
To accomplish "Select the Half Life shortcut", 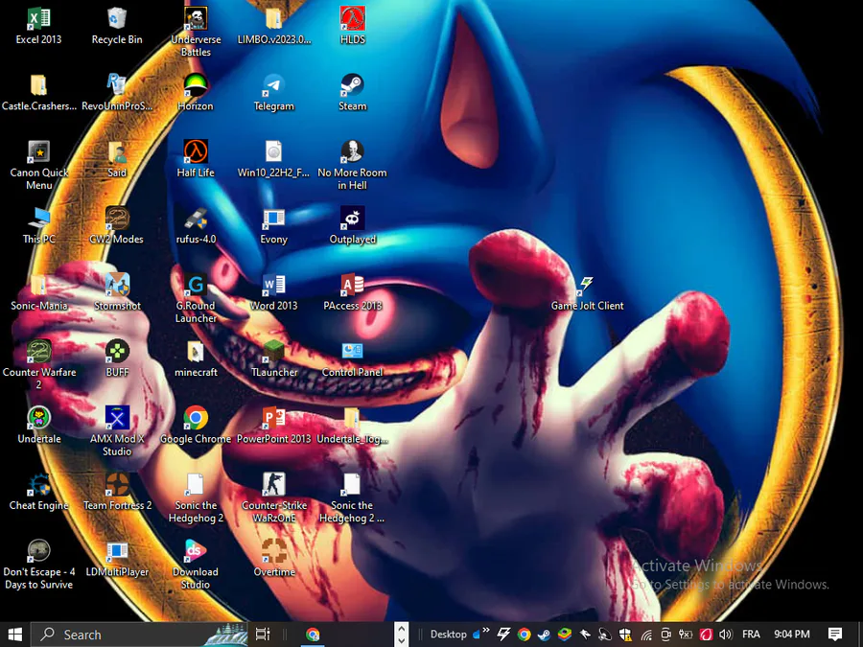I will click(x=196, y=159).
